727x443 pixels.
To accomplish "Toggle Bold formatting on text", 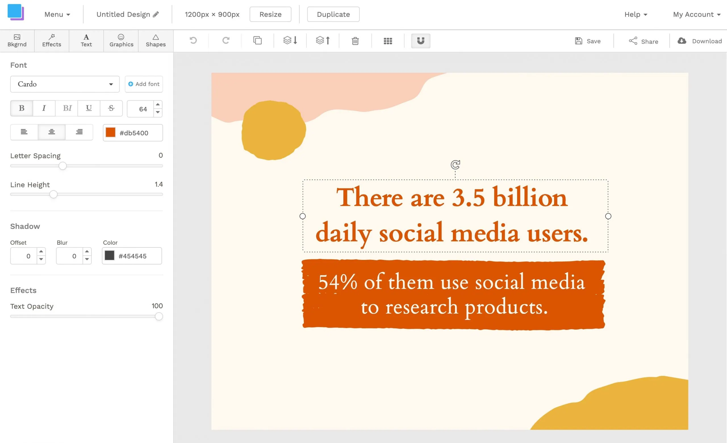I will pos(22,108).
